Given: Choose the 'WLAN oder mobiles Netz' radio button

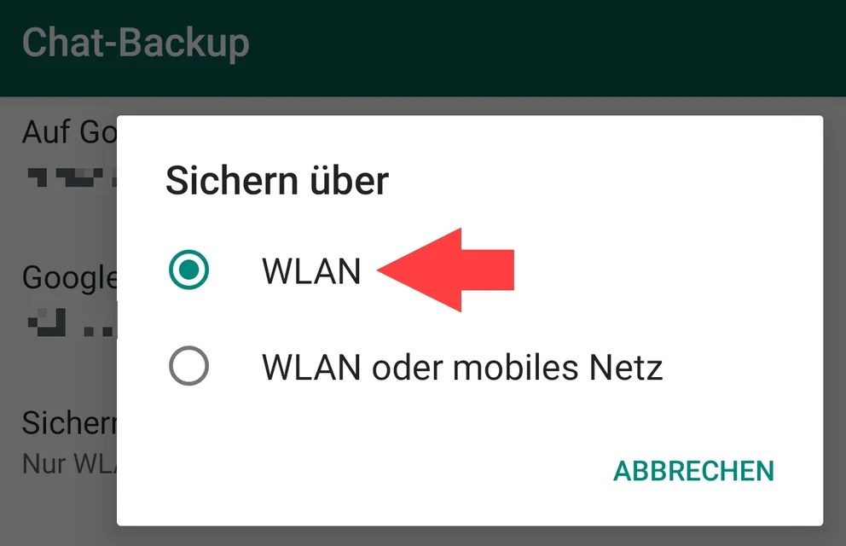Looking at the screenshot, I should [x=188, y=366].
